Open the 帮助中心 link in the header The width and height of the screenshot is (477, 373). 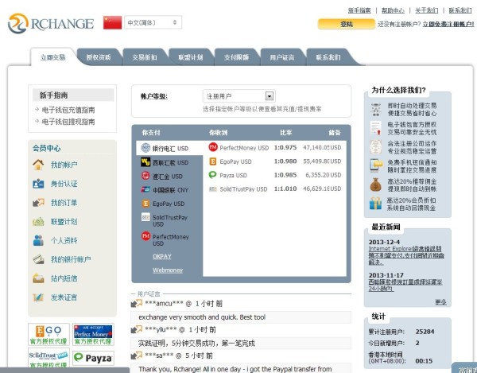(393, 10)
